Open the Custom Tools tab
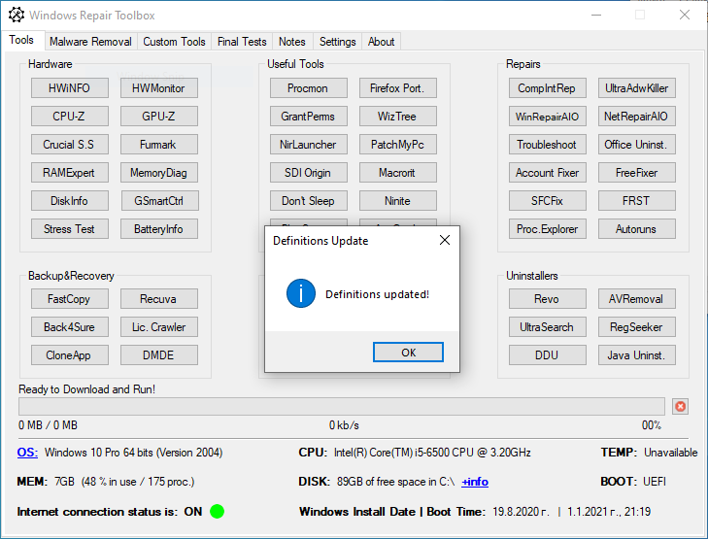This screenshot has width=708, height=539. 174,42
